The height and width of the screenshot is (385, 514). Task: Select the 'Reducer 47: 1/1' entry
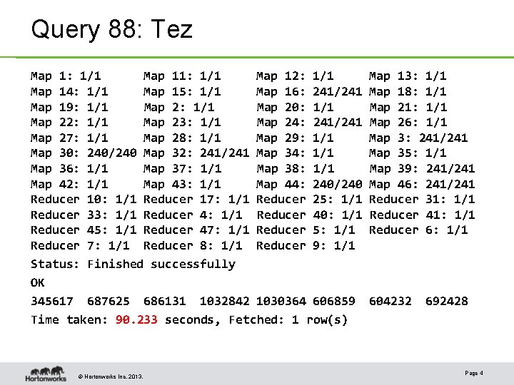196,230
